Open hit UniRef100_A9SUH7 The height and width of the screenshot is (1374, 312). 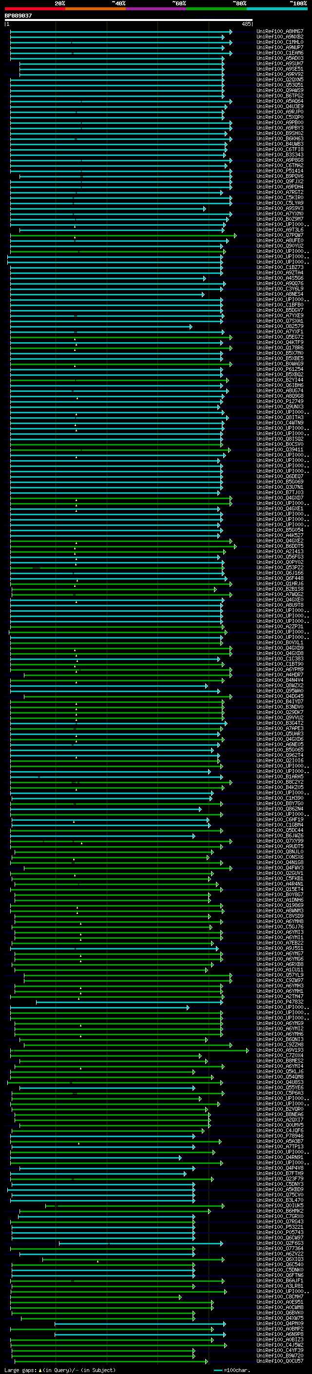[280, 63]
